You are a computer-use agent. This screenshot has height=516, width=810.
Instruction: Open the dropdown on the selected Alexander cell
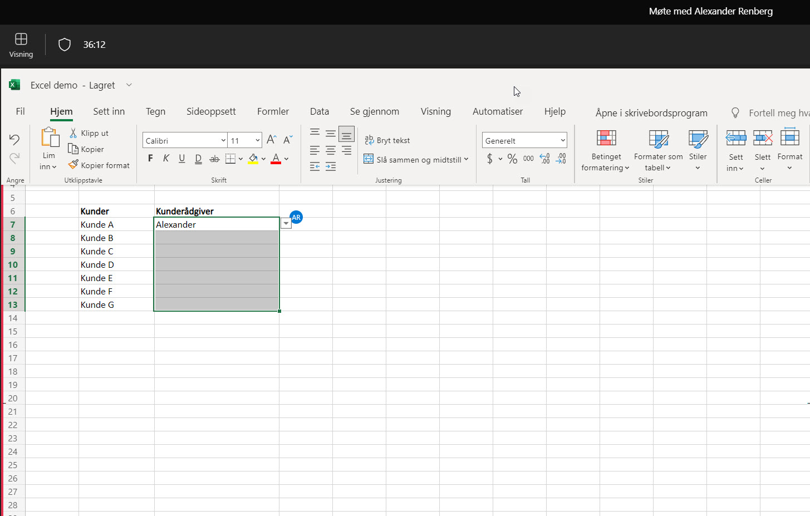pos(286,223)
